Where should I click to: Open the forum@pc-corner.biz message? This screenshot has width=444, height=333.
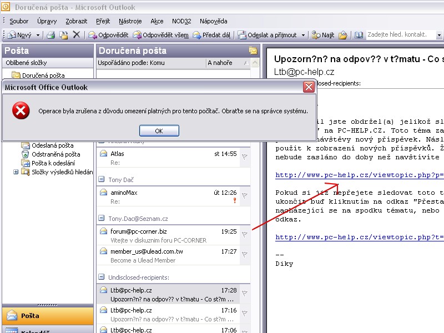click(169, 235)
